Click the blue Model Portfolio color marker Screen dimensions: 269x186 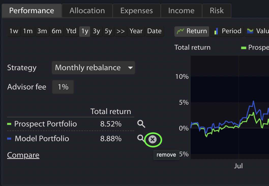click(9, 139)
